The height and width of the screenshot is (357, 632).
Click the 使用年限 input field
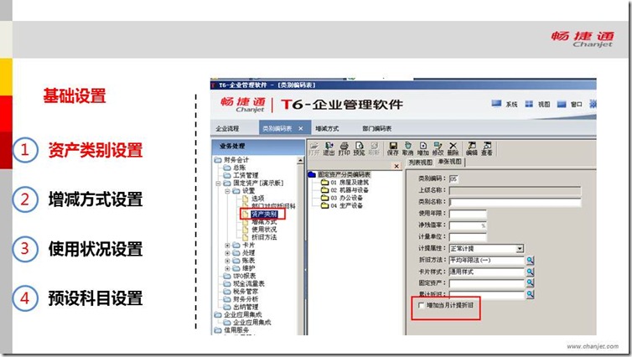pyautogui.click(x=468, y=214)
